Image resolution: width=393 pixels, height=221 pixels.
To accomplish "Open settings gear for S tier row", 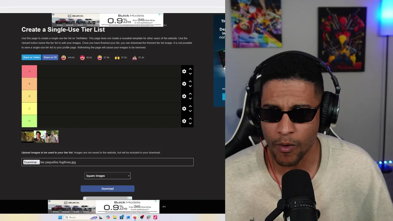I will pos(184,71).
